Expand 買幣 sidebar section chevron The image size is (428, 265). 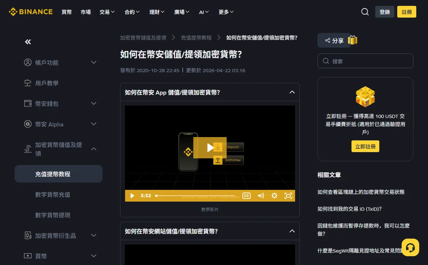(x=94, y=256)
